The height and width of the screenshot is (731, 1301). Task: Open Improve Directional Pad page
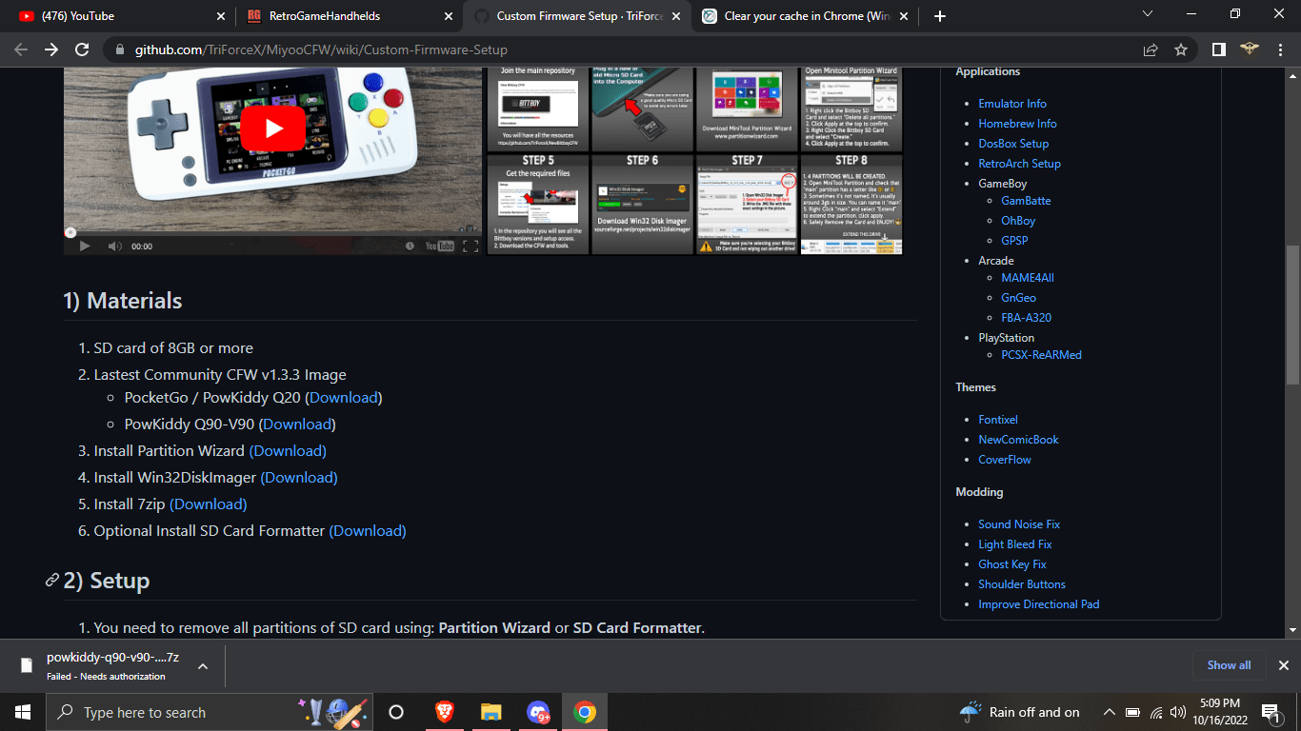pos(1039,604)
